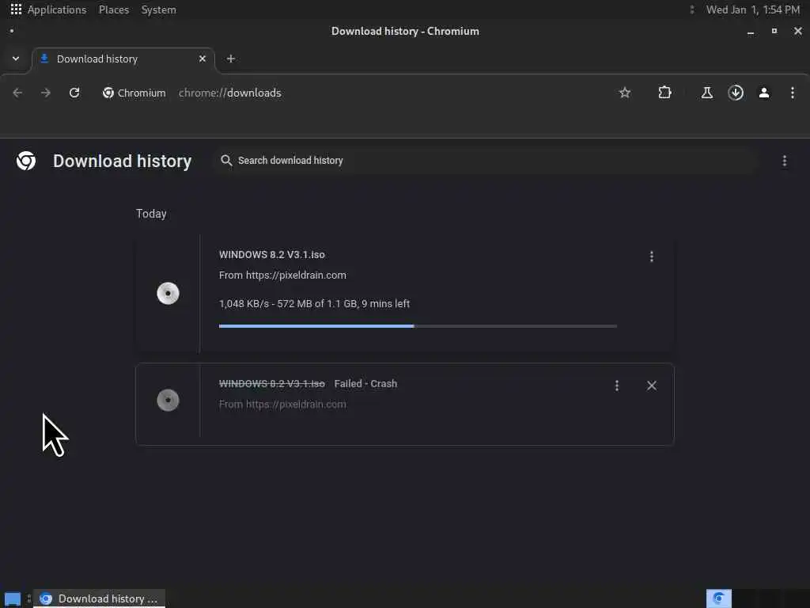The image size is (810, 608).
Task: Click the show desktop icon in bottom panel
Action: tap(13, 599)
